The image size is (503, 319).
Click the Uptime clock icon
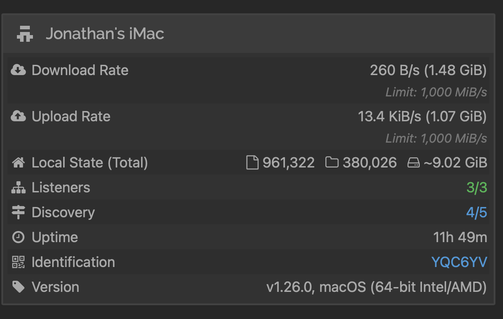[x=18, y=237]
